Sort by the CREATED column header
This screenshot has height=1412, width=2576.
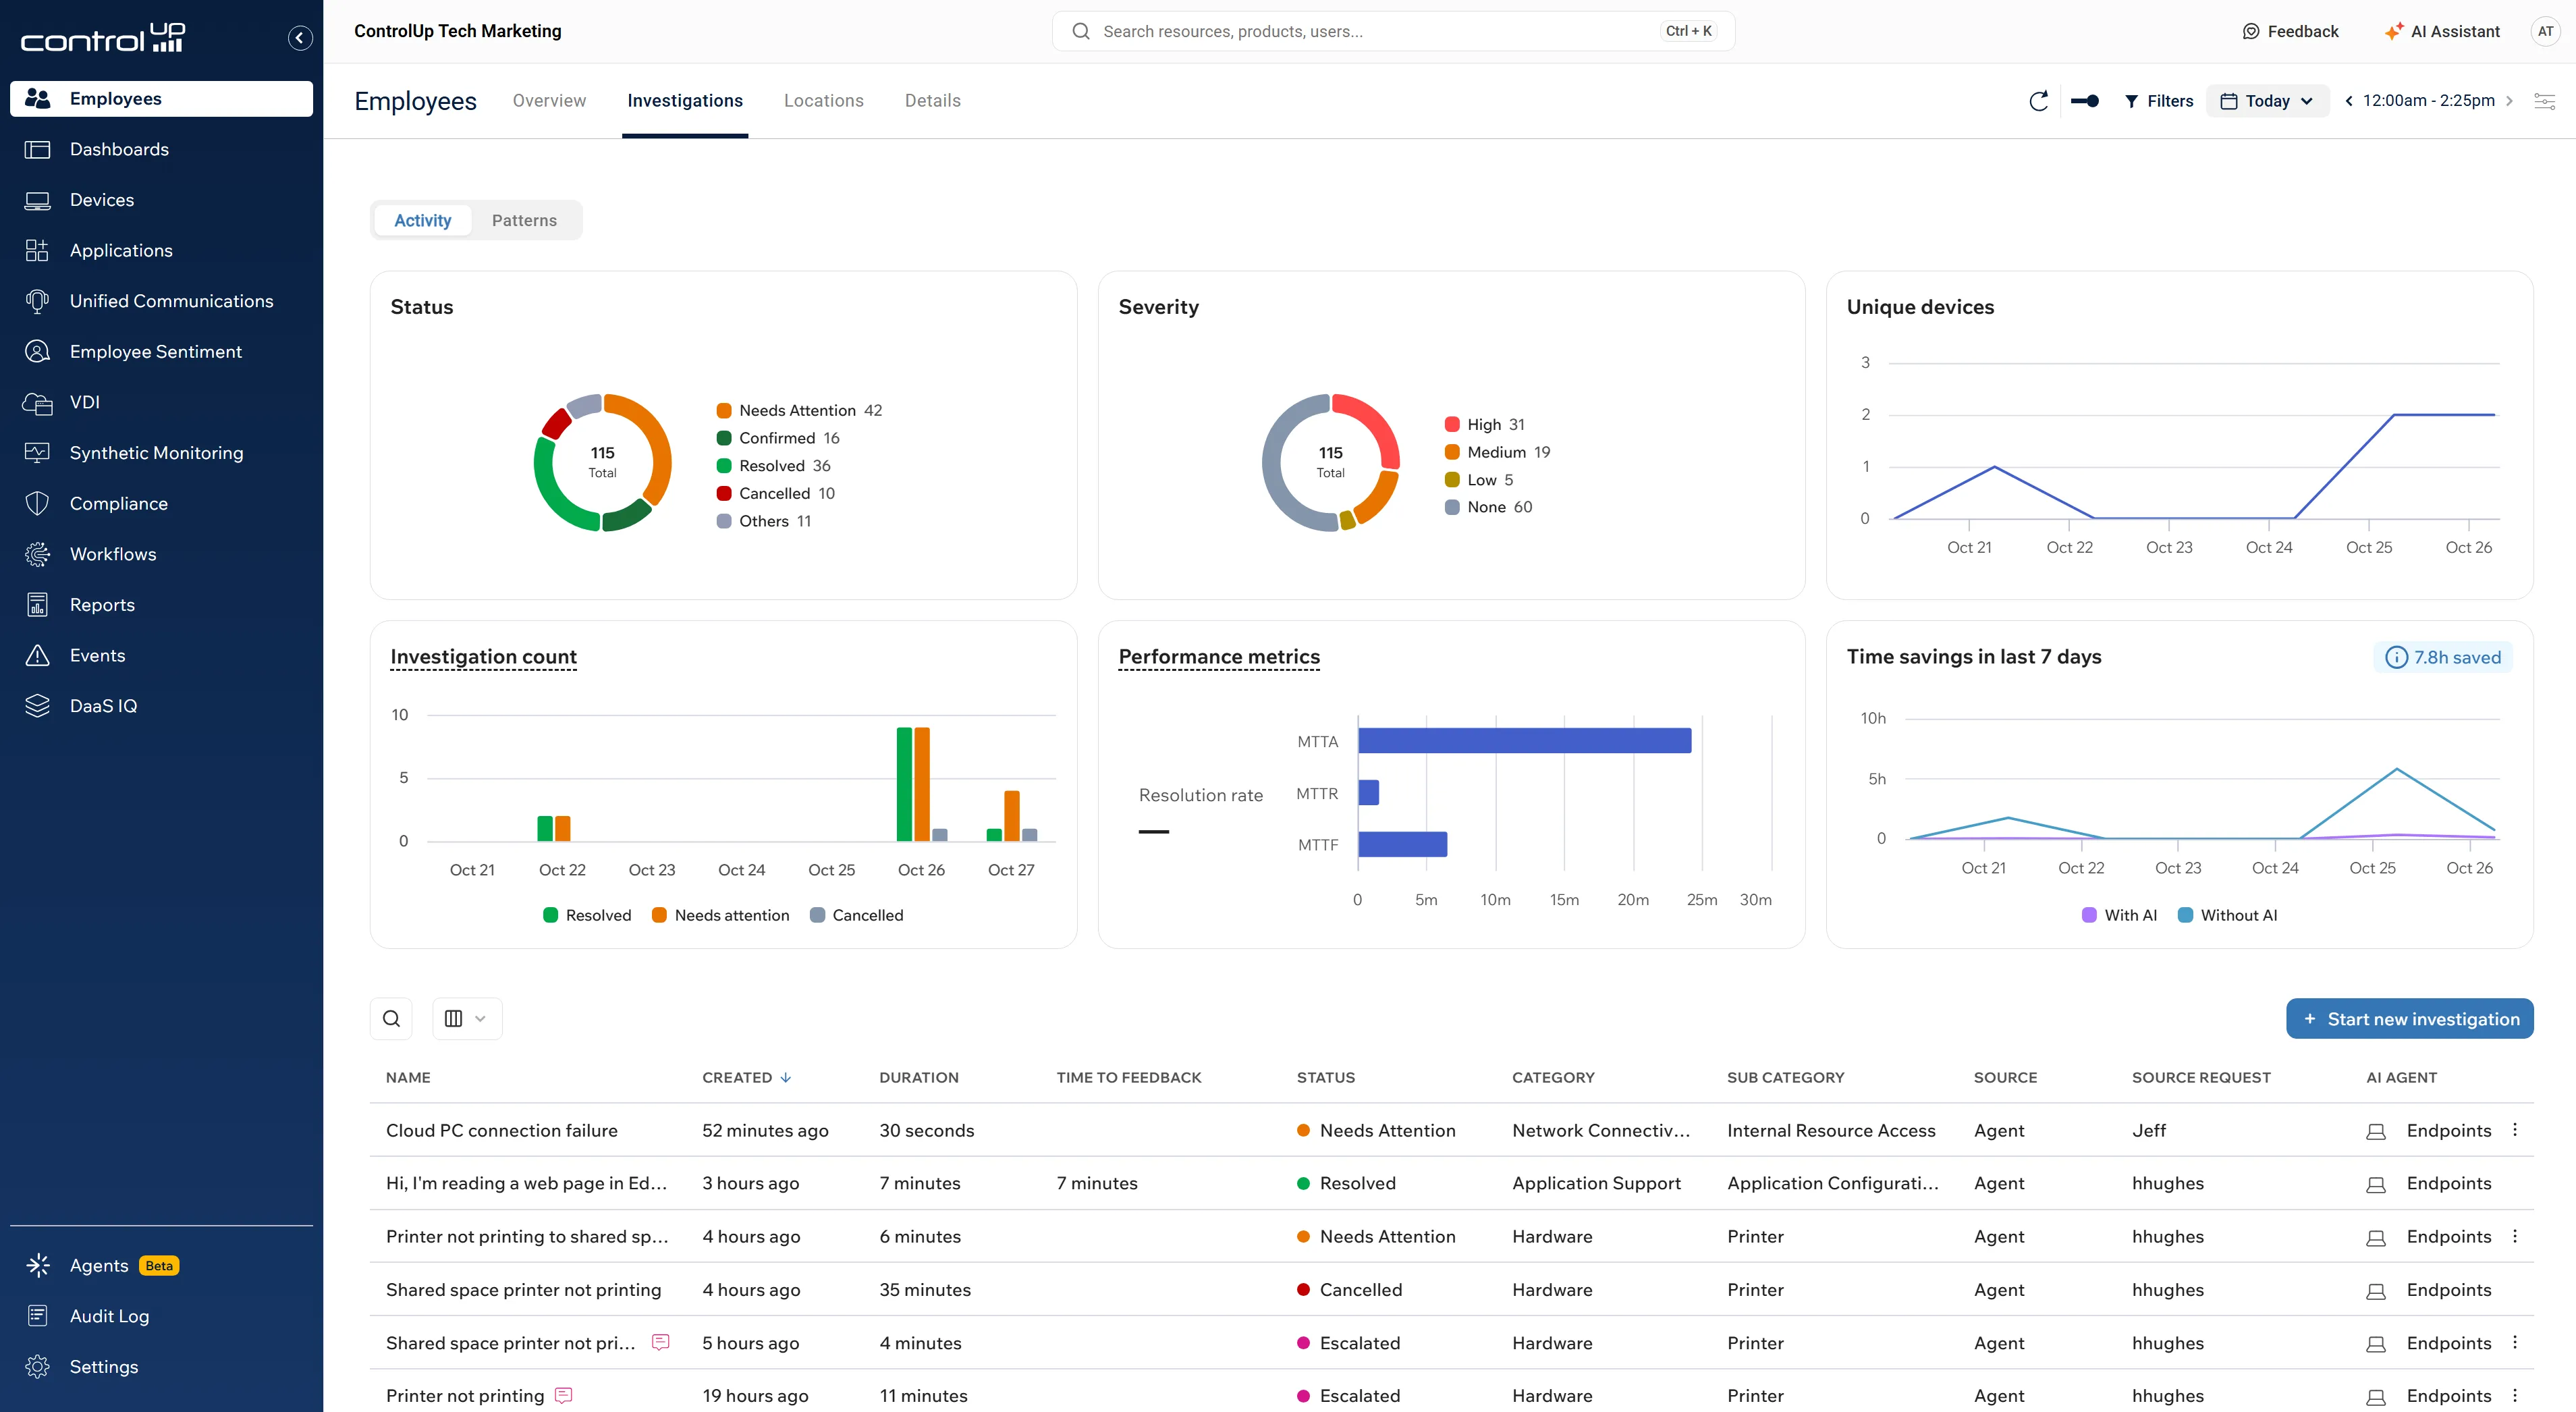point(746,1077)
